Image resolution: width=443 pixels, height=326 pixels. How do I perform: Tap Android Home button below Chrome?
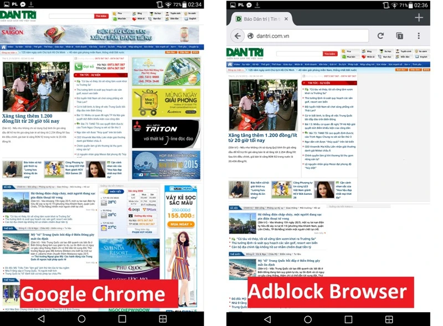point(81,319)
